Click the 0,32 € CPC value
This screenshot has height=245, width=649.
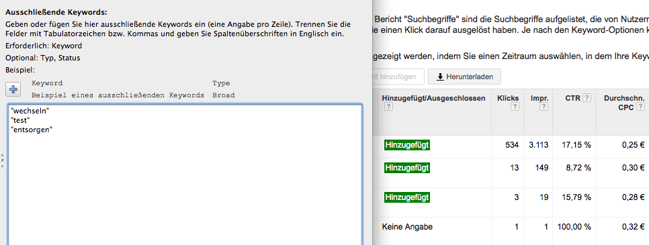point(633,227)
